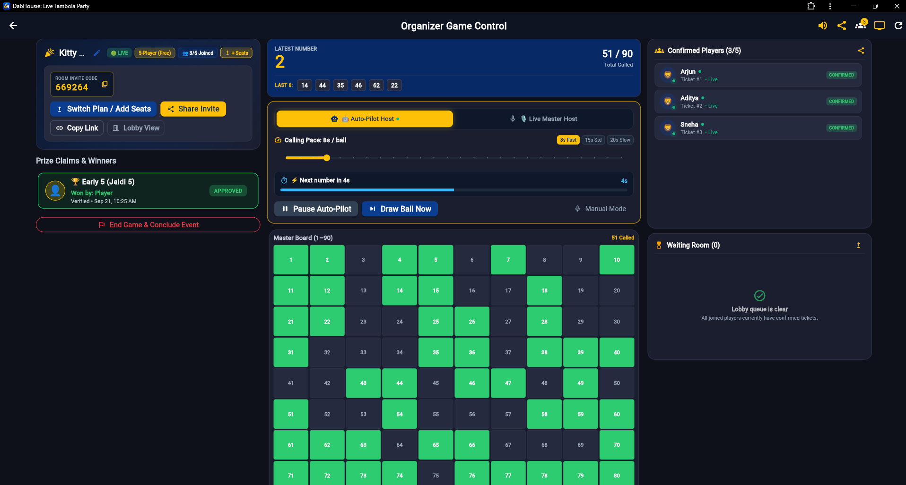Click the screen display icon
Screen dimensions: 906x485
[x=880, y=26]
